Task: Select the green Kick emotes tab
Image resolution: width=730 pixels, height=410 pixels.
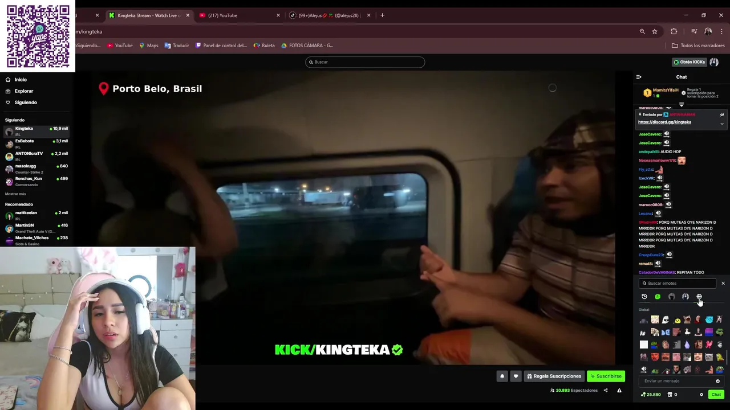Action: tap(658, 297)
